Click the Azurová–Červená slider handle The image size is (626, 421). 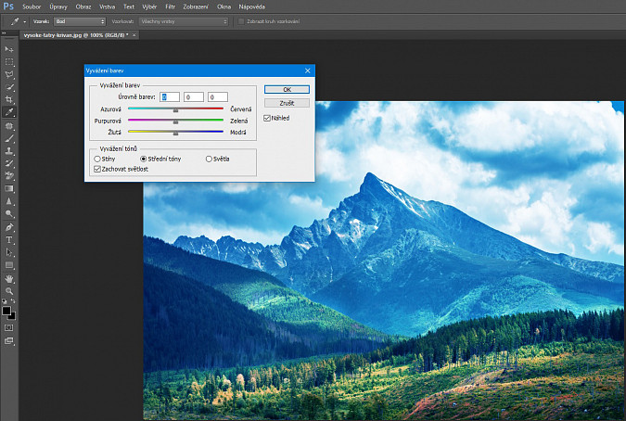pyautogui.click(x=175, y=109)
